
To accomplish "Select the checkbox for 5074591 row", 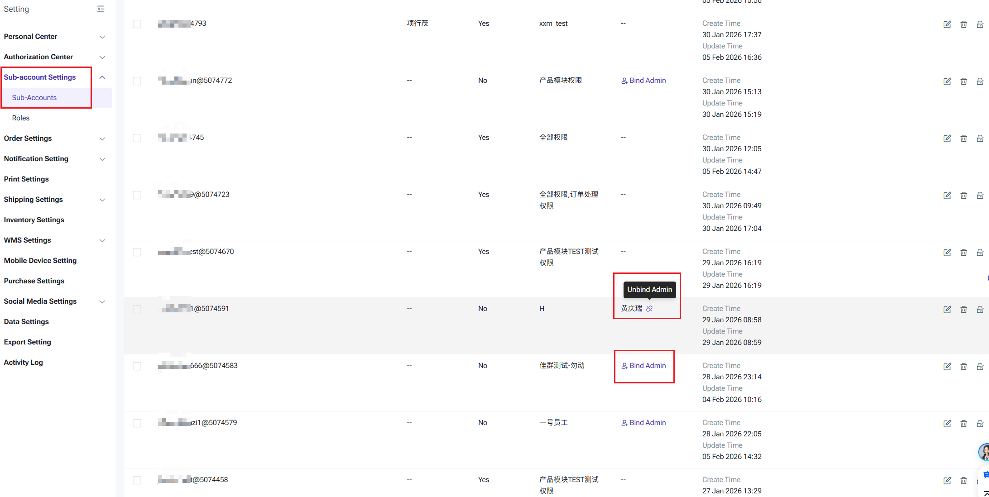I will [137, 309].
